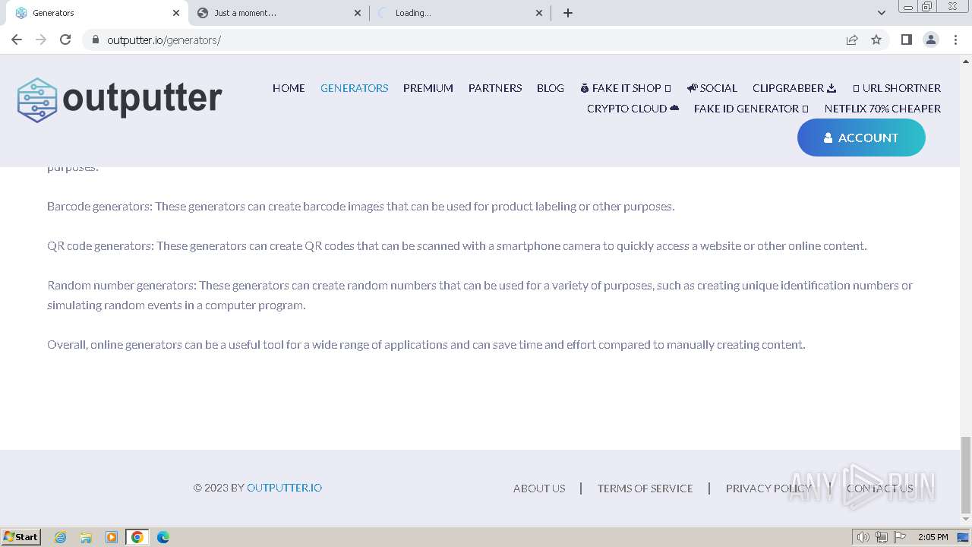972x547 pixels.
Task: Open the URL SHORTNER menu item
Action: (x=897, y=88)
